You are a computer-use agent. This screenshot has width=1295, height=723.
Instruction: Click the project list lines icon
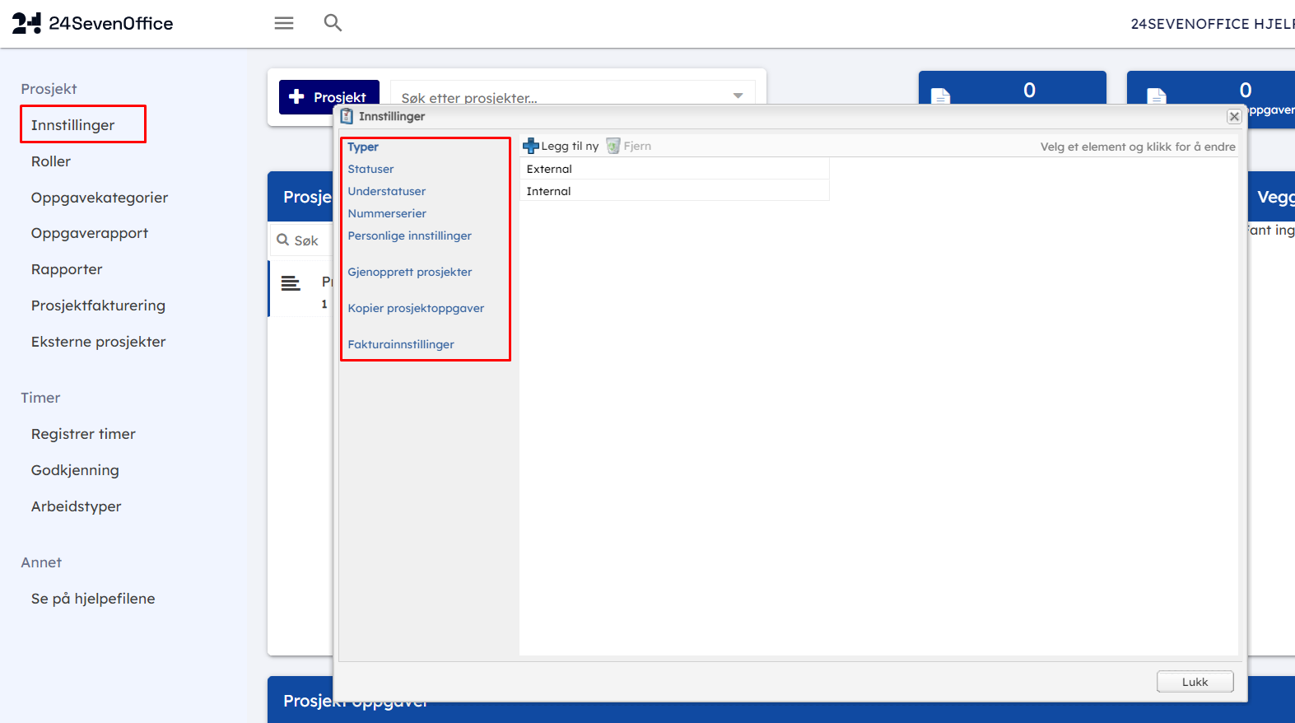coord(291,283)
